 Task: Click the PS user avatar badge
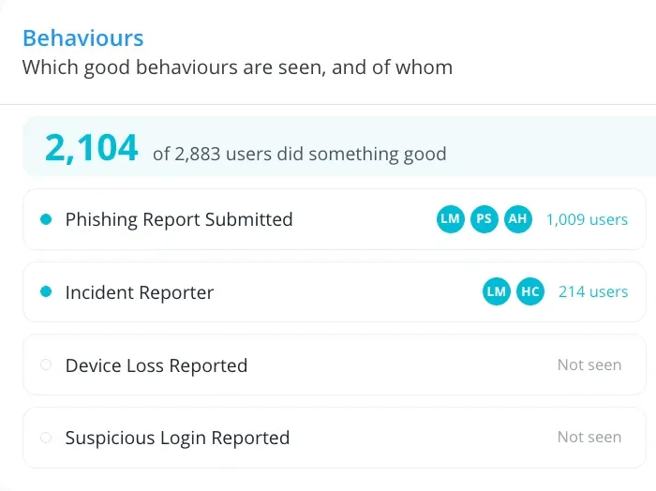click(485, 218)
